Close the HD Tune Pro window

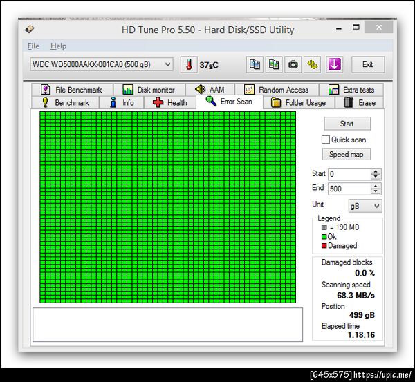[x=379, y=27]
